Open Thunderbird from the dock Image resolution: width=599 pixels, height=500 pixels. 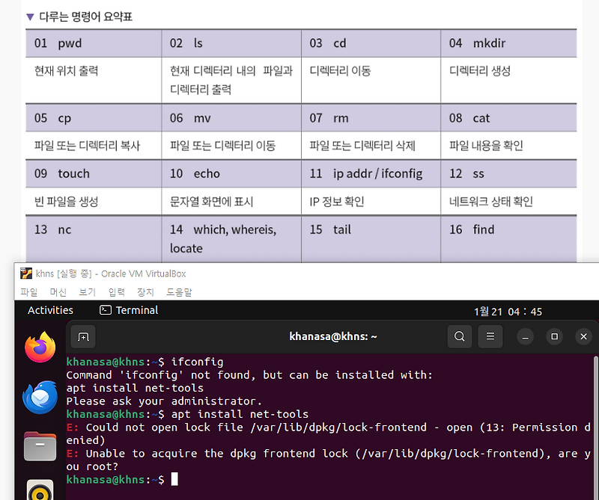tap(39, 397)
